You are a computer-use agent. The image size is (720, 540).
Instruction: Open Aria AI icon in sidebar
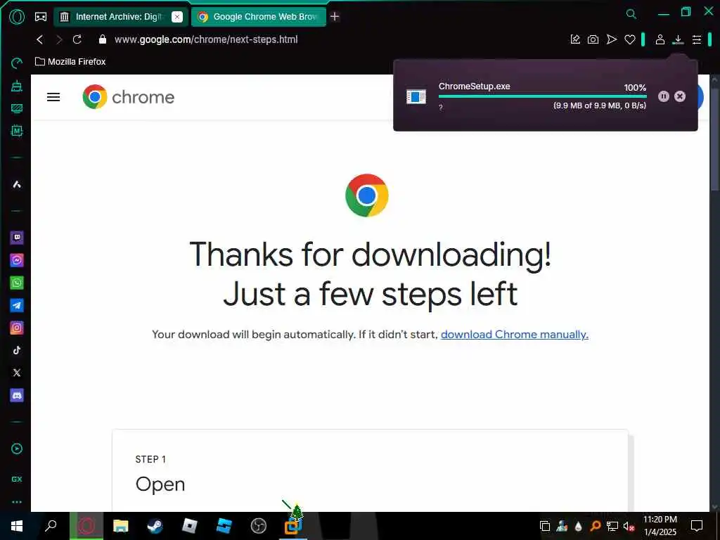tap(17, 185)
